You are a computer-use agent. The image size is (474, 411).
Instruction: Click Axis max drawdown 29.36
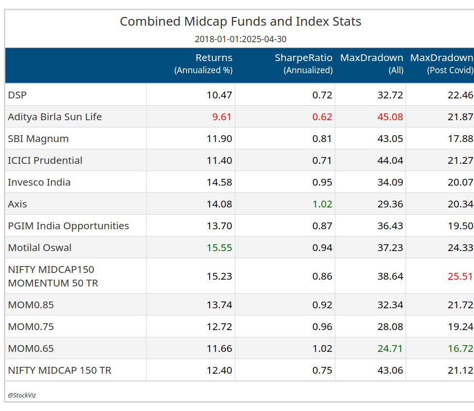coord(390,204)
